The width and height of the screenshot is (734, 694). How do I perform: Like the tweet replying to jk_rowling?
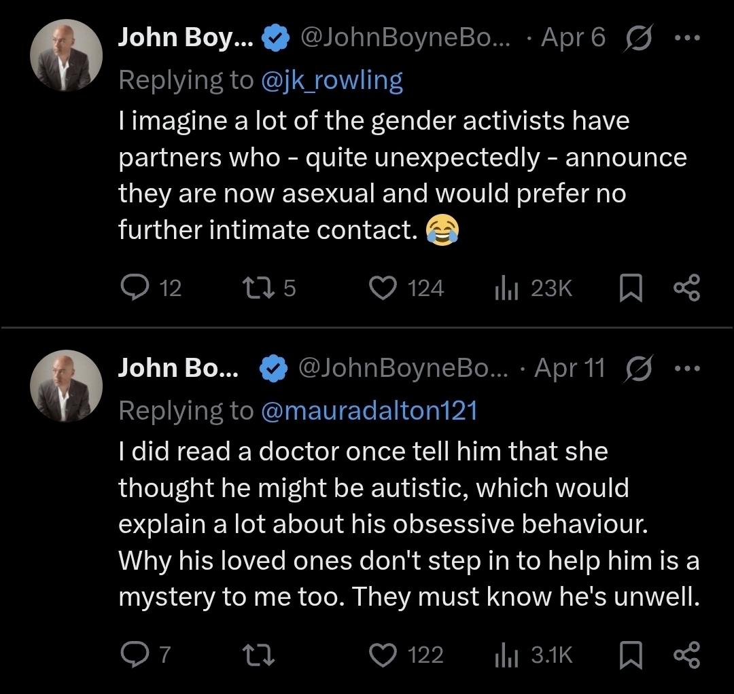[383, 289]
